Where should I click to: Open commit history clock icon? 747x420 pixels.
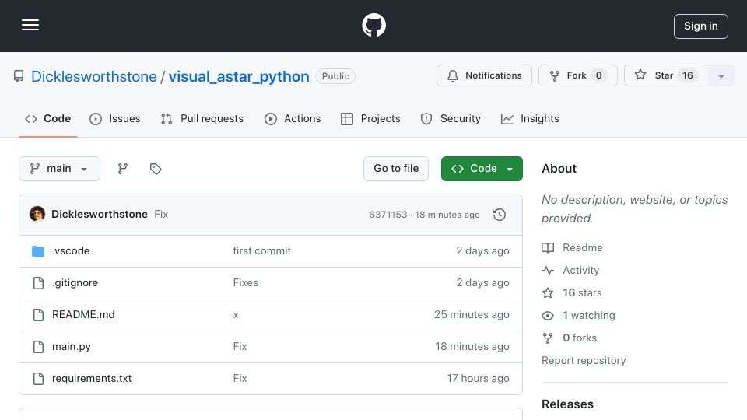(x=500, y=215)
